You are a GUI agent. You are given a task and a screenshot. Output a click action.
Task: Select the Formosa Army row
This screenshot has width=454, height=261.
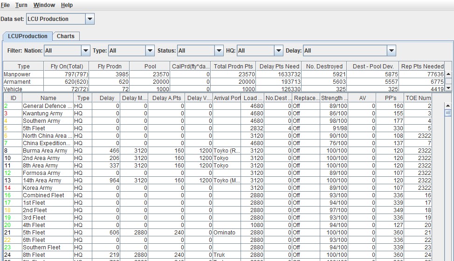218,173
